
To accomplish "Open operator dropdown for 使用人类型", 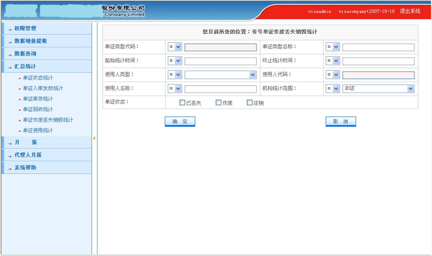I will 175,75.
